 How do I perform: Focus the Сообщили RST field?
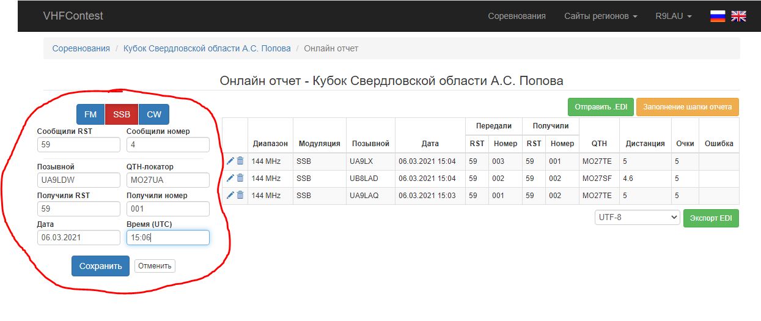pos(79,145)
